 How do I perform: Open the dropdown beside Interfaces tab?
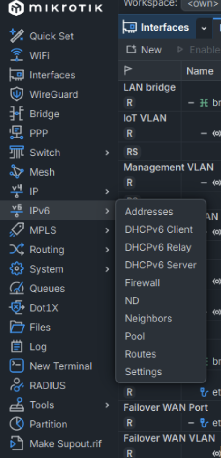(x=204, y=28)
